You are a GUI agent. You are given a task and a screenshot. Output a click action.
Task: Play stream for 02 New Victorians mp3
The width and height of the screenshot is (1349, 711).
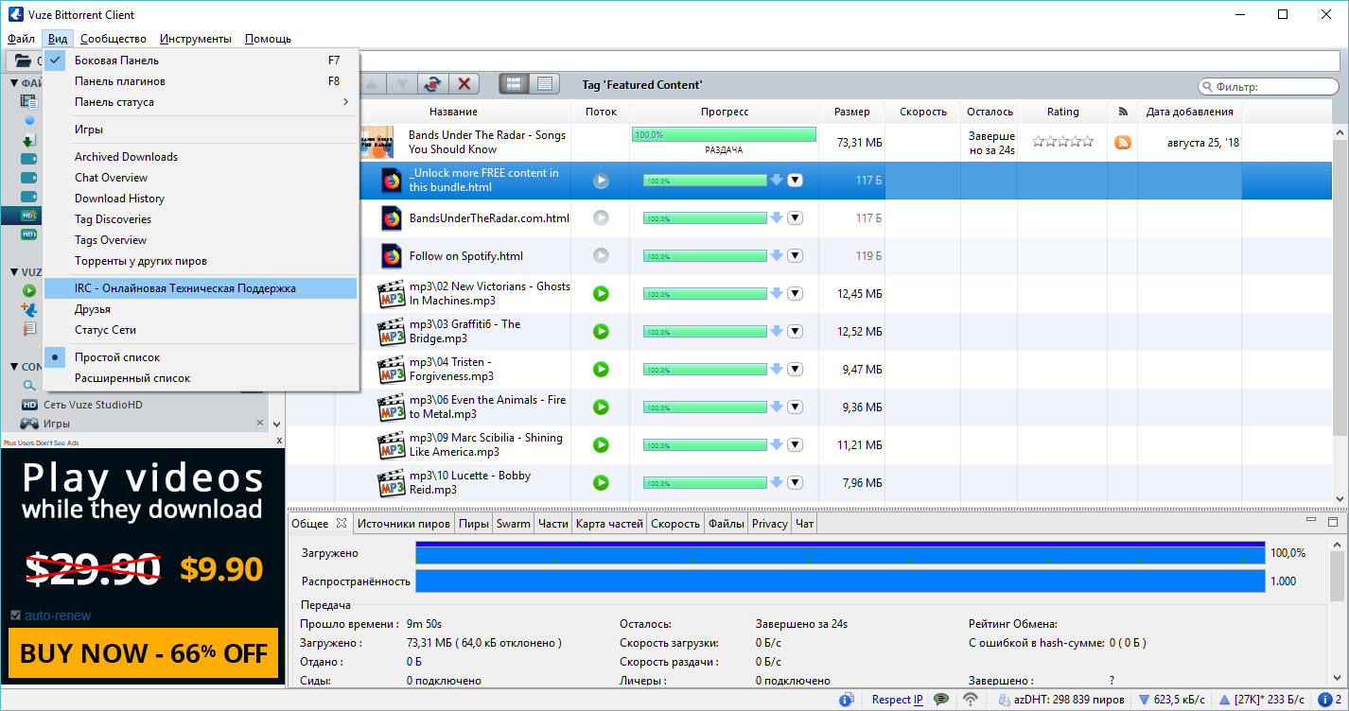tap(601, 294)
